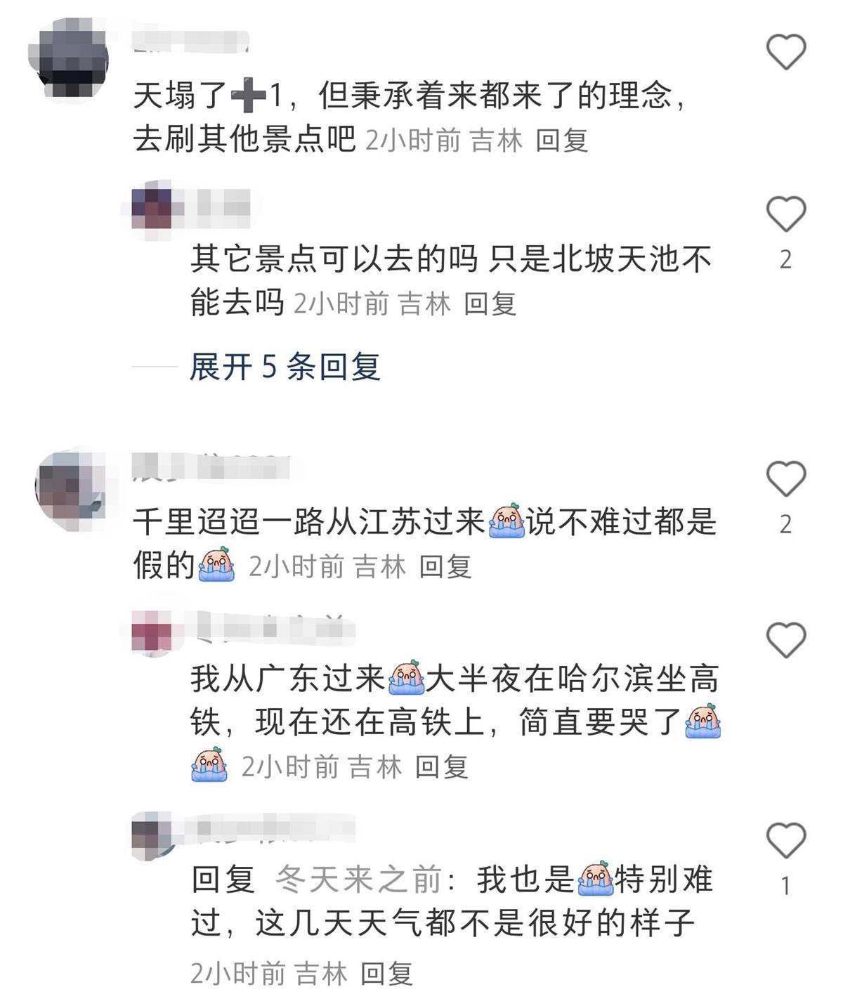The width and height of the screenshot is (843, 1006).
Task: Open avatar of the Guangdong replier
Action: click(152, 629)
